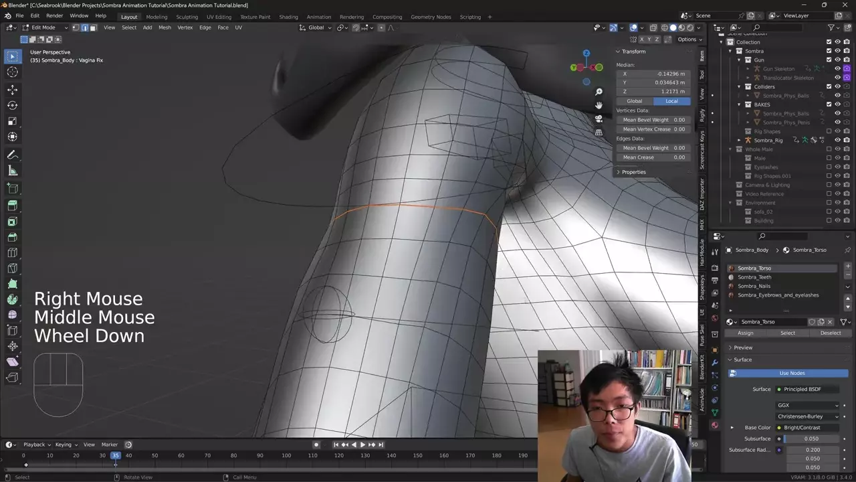This screenshot has height=482, width=856.
Task: Click the viewport zoom magnifier icon
Action: click(599, 92)
